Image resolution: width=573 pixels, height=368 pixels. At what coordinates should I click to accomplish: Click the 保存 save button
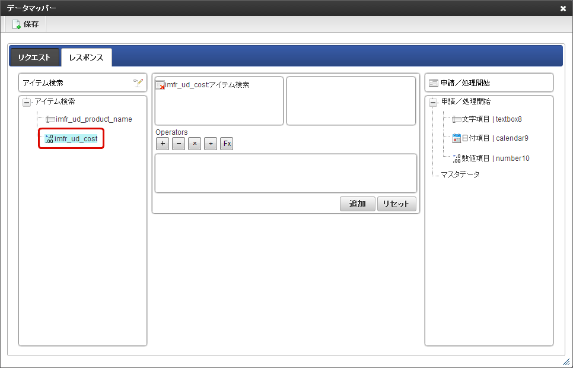[26, 24]
